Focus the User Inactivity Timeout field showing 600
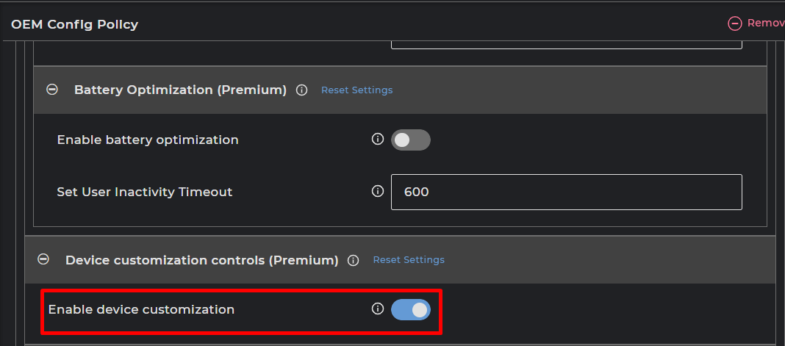 566,192
